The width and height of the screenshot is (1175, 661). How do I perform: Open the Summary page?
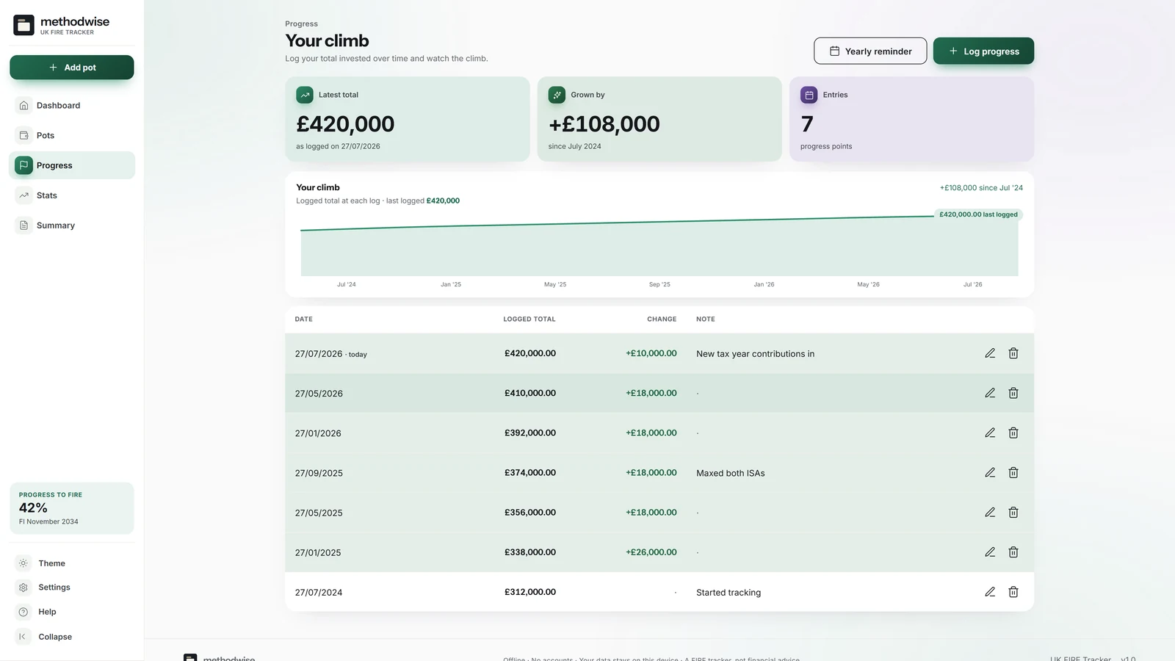click(x=72, y=225)
